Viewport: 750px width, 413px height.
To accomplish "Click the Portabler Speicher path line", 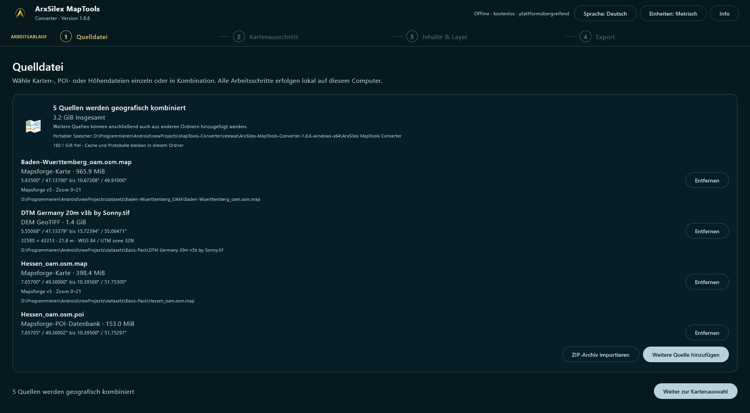I will (x=227, y=136).
